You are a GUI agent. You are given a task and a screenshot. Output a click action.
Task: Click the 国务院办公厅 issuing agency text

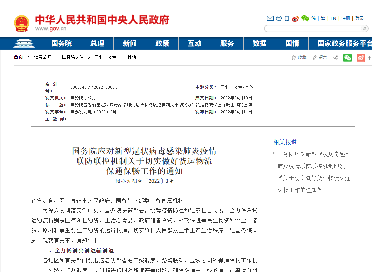(x=83, y=98)
